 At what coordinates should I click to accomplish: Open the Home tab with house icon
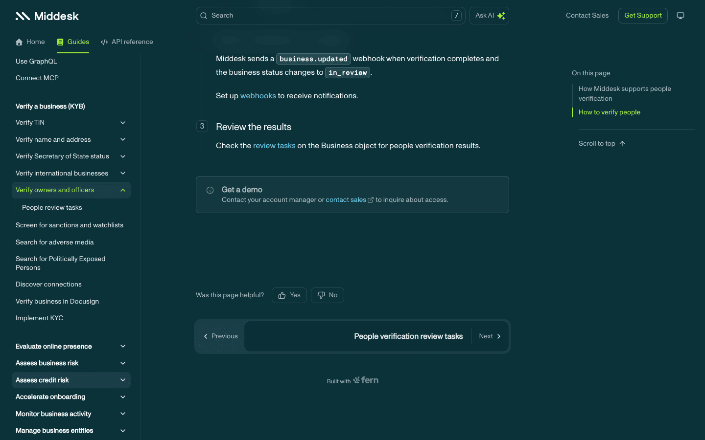point(30,42)
